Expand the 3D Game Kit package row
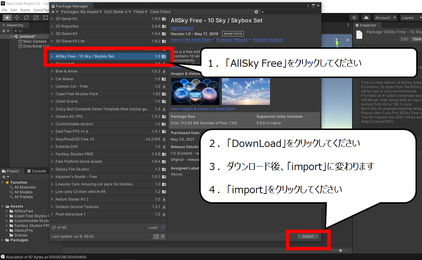422x260 pixels. (52, 34)
